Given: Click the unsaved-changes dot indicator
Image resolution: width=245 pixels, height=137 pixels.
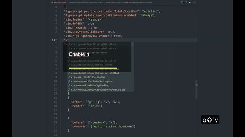Looking at the screenshot, I should (190, 2).
